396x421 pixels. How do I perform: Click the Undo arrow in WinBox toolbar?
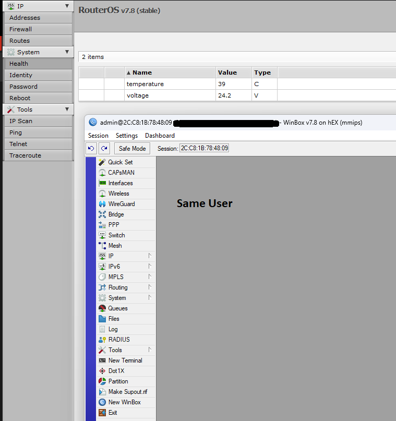click(x=91, y=149)
